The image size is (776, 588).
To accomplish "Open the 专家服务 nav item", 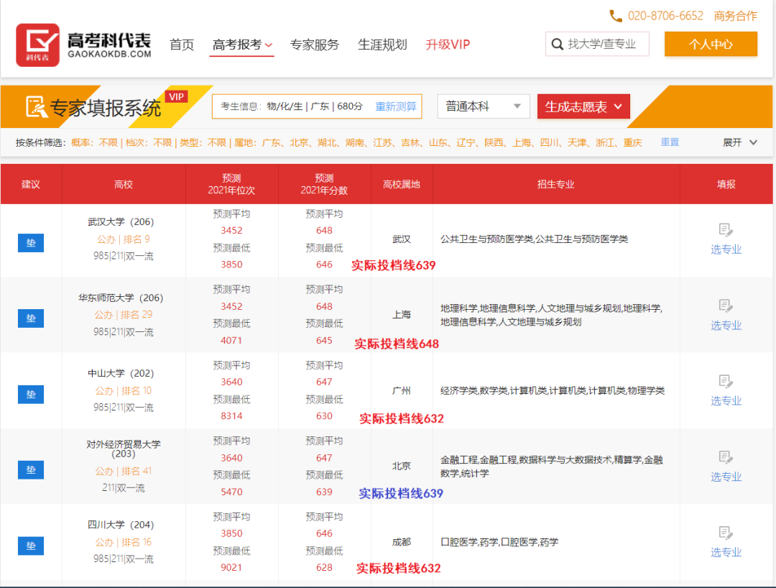I will coord(314,45).
